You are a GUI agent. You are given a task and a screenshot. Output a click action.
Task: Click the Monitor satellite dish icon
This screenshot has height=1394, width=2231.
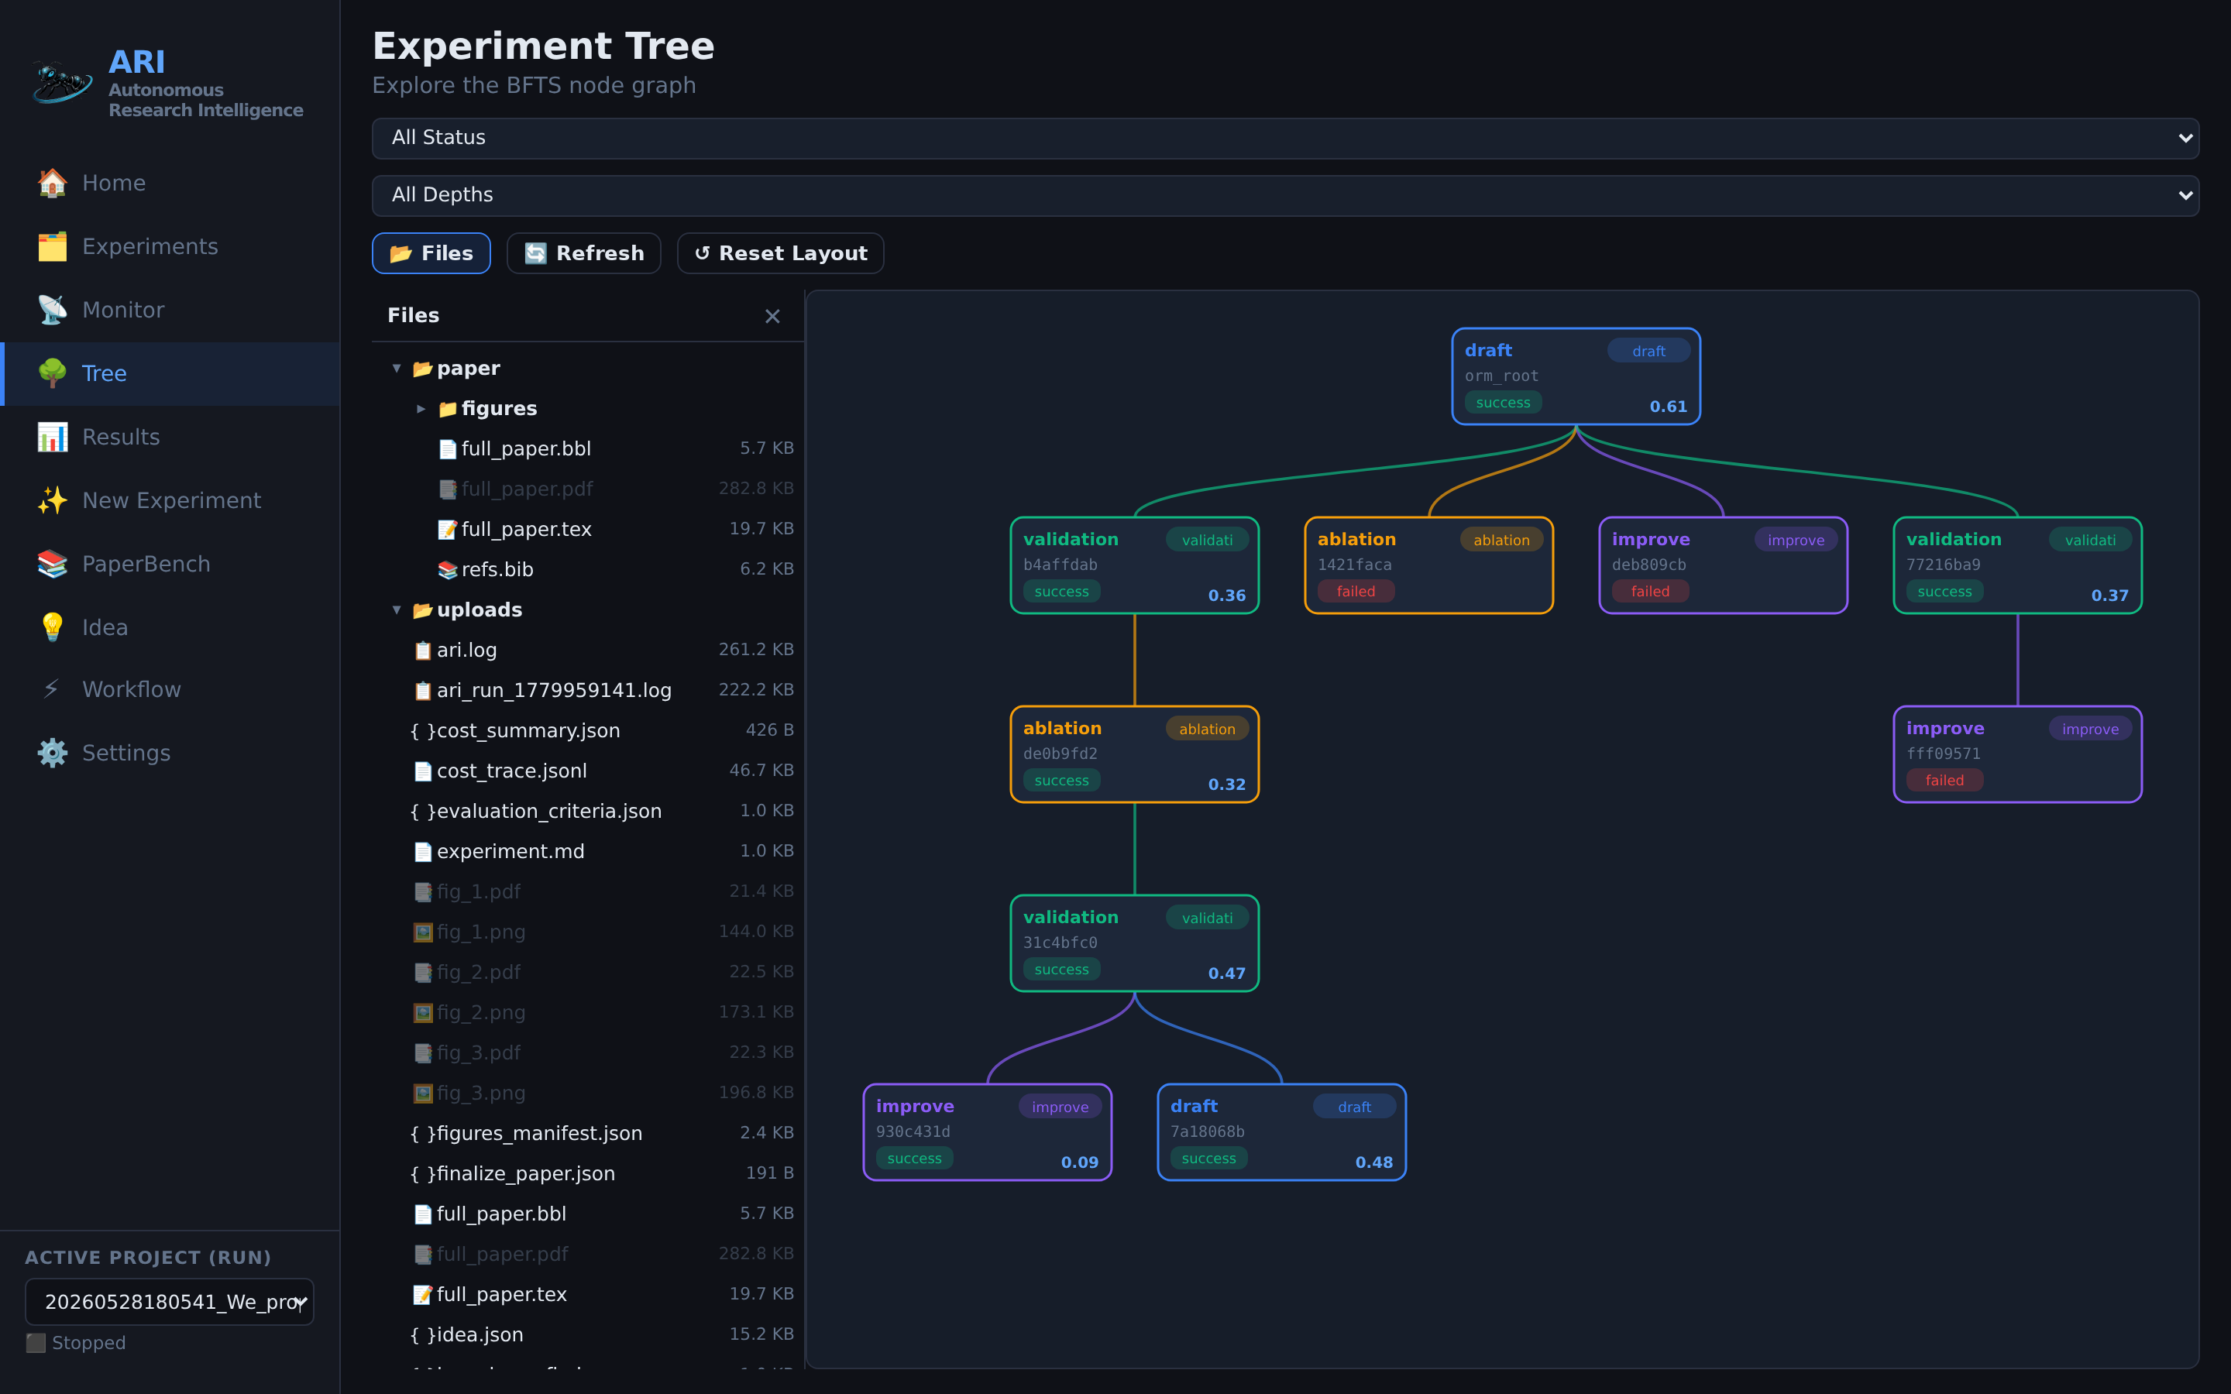(x=53, y=310)
